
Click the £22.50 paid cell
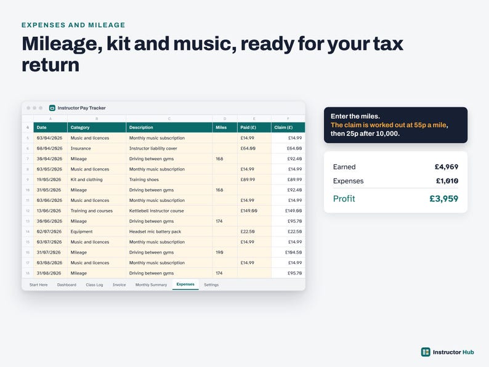coord(254,232)
